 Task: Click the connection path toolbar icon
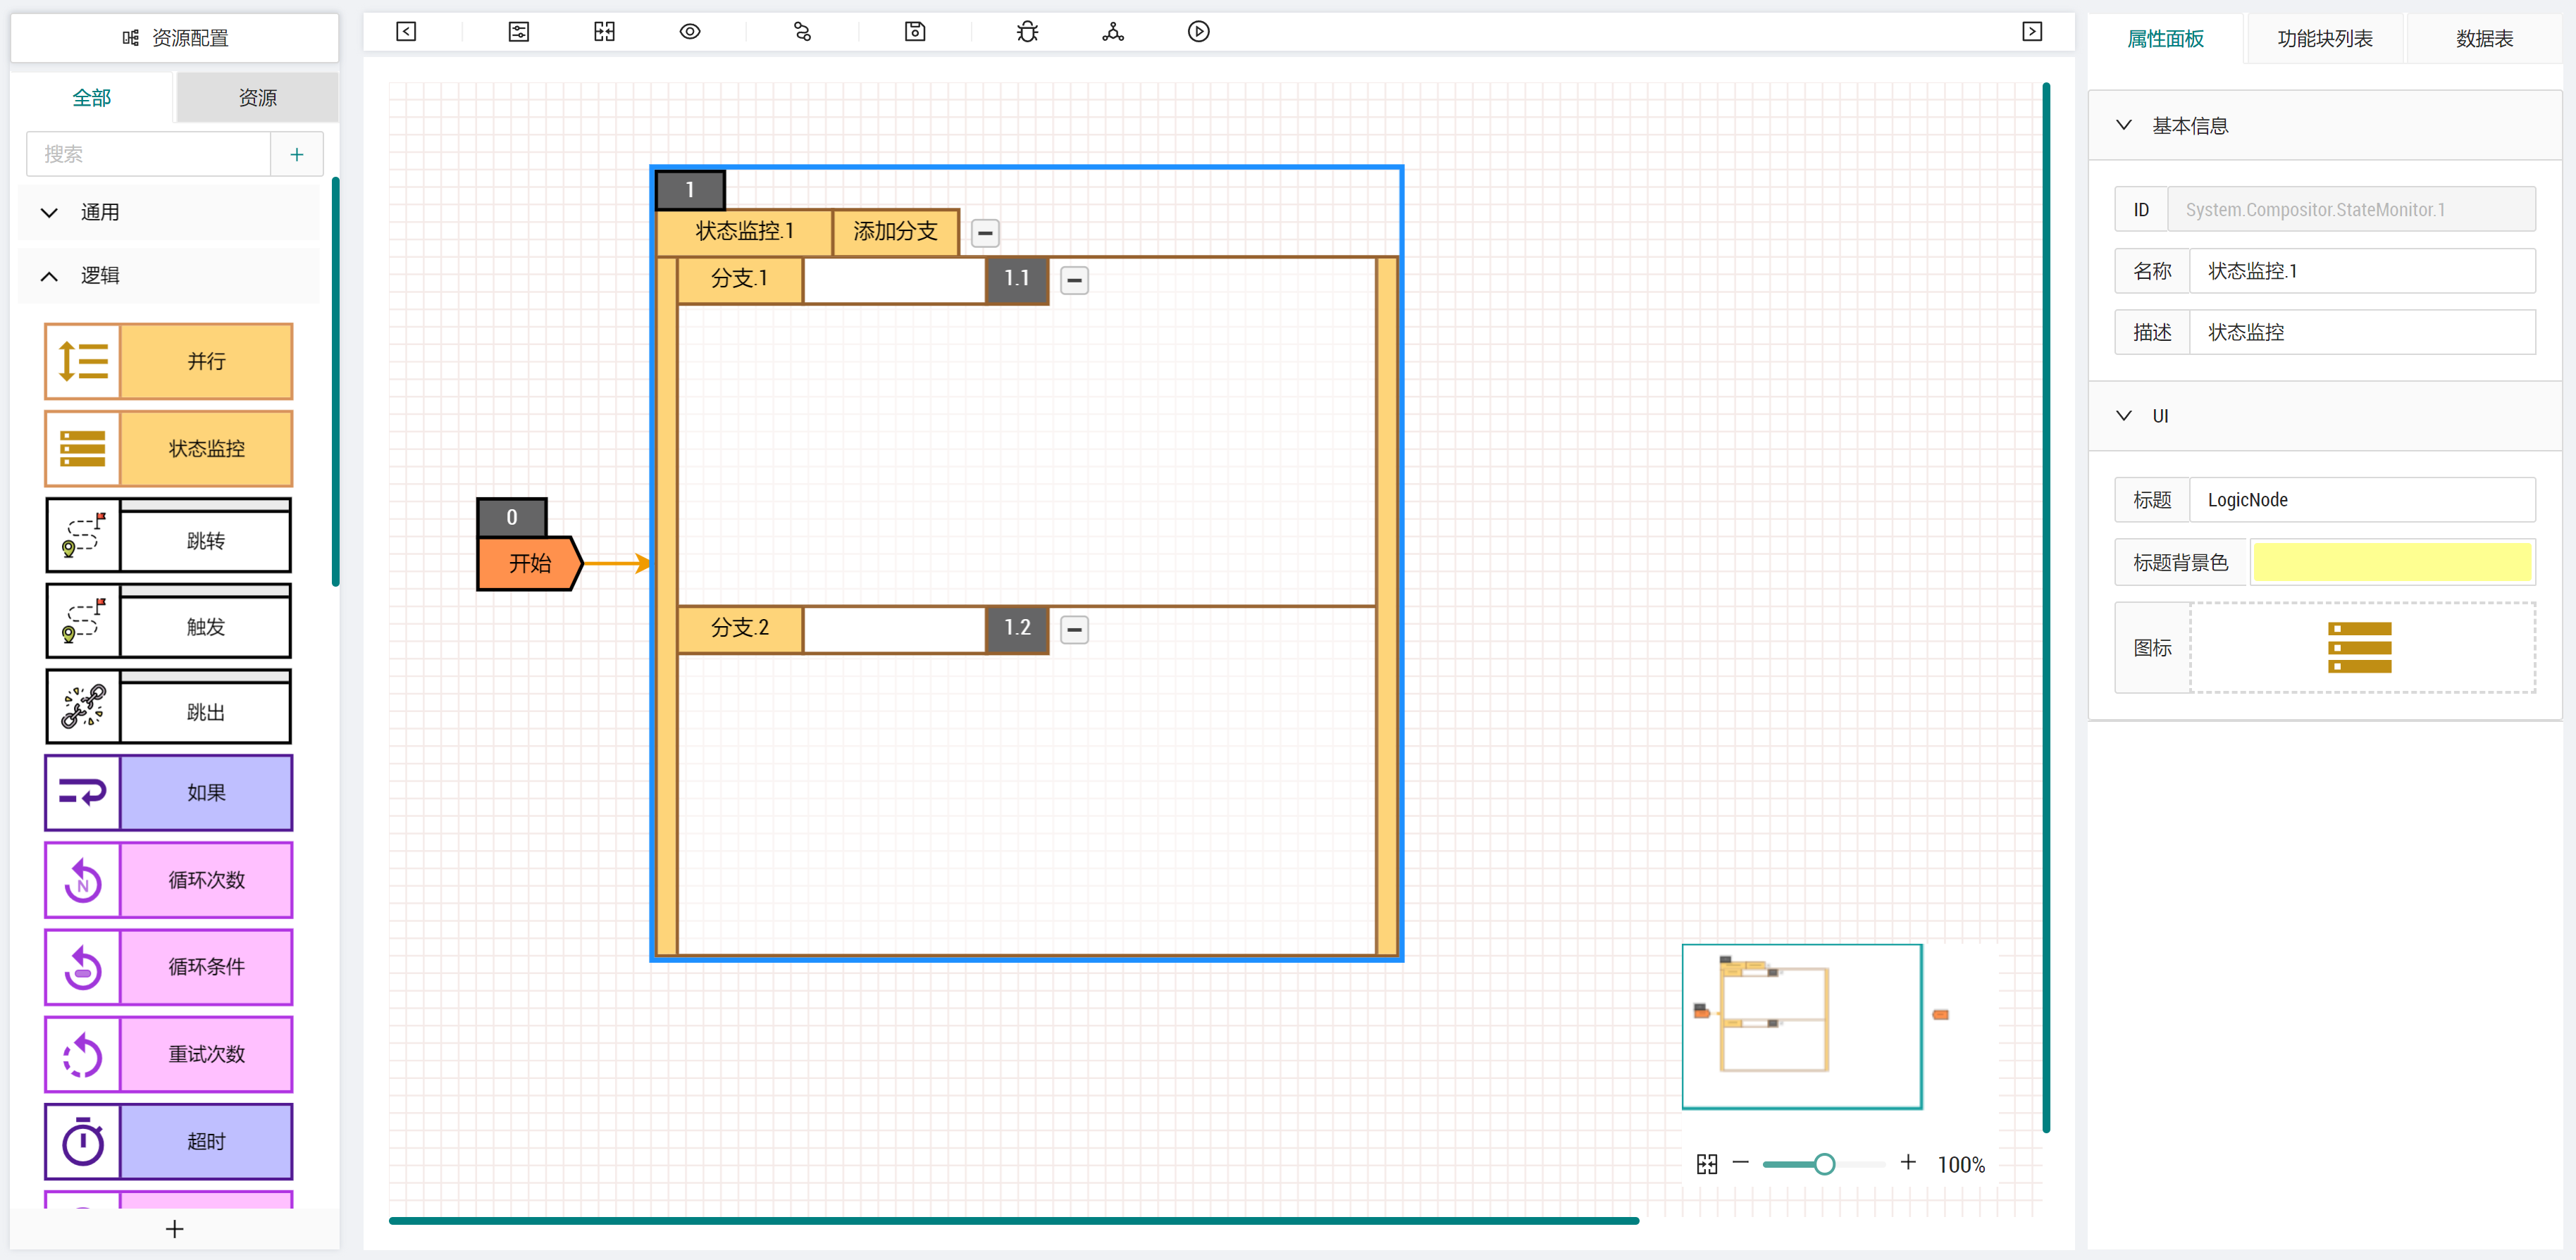(x=802, y=32)
